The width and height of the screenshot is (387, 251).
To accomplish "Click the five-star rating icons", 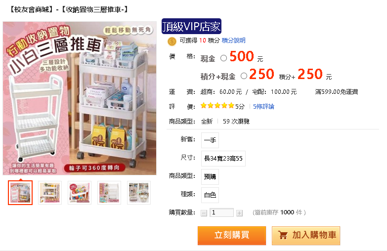I will [x=217, y=106].
